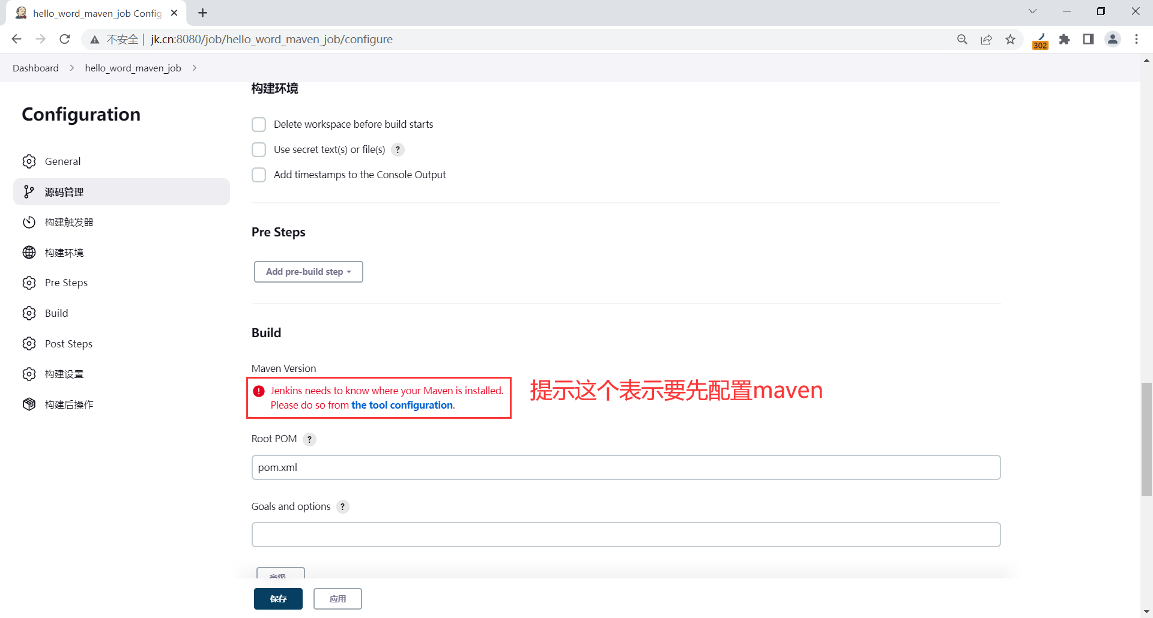Image resolution: width=1153 pixels, height=618 pixels.
Task: Jump to 构建后操作 section
Action: pos(121,404)
